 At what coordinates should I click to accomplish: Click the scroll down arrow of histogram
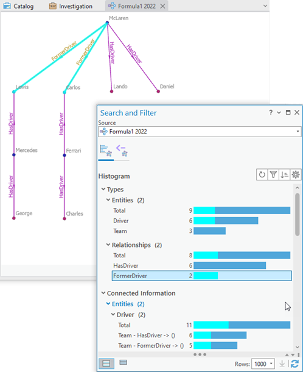(298, 348)
